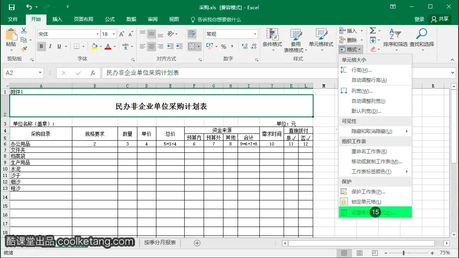459x258 pixels.
Task: Click the Clear eraser icon
Action: (x=373, y=49)
